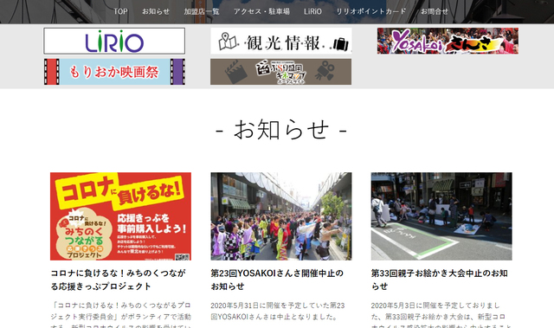This screenshot has height=328, width=554.
Task: Click excerpt text beginning 2020年5月31日に開催
Action: [278, 311]
